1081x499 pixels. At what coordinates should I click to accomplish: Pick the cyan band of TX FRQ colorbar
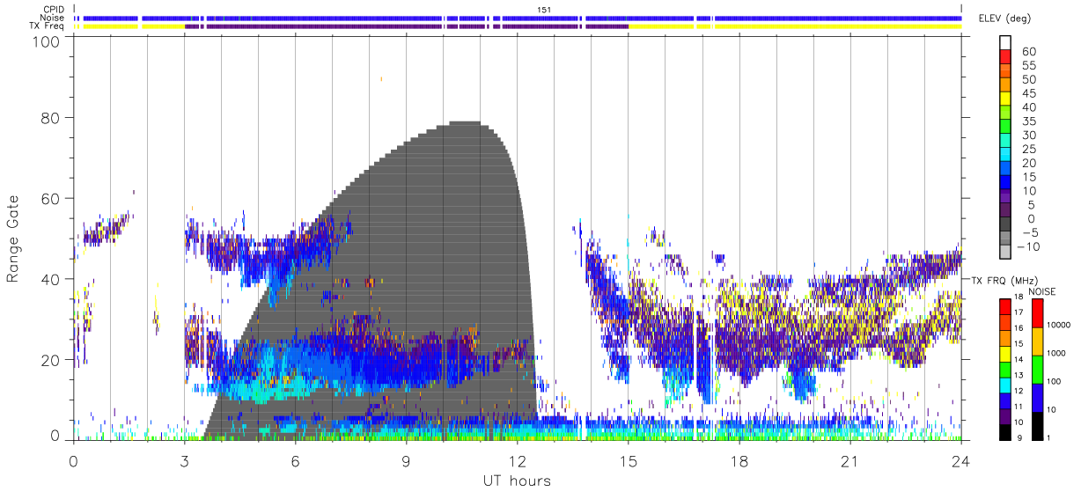1005,385
